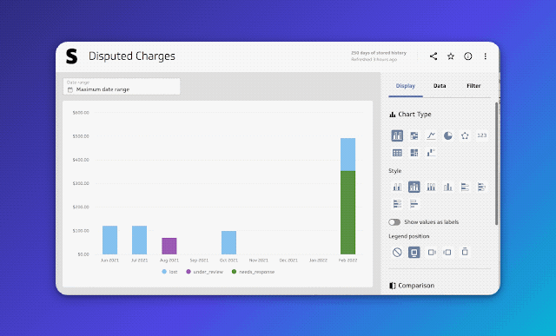Click the 'Legend position' label
This screenshot has height=336, width=556.
point(409,236)
